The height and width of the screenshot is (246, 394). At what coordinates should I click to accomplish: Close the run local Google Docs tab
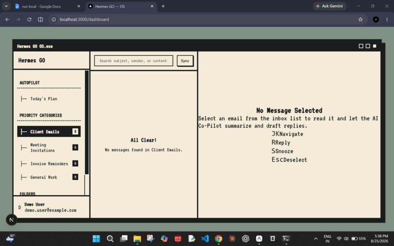[79, 6]
